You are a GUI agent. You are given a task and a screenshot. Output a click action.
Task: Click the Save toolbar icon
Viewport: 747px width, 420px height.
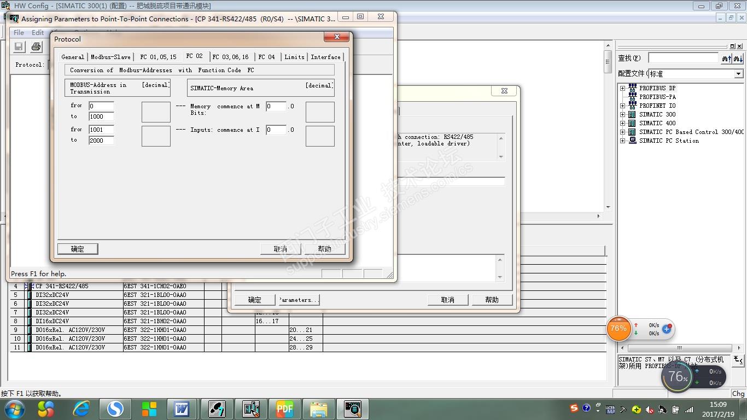coord(19,46)
